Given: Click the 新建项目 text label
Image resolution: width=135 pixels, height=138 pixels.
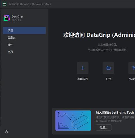Looking at the screenshot, I should pos(83,79).
